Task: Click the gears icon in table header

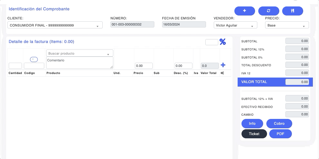Action: [x=222, y=73]
